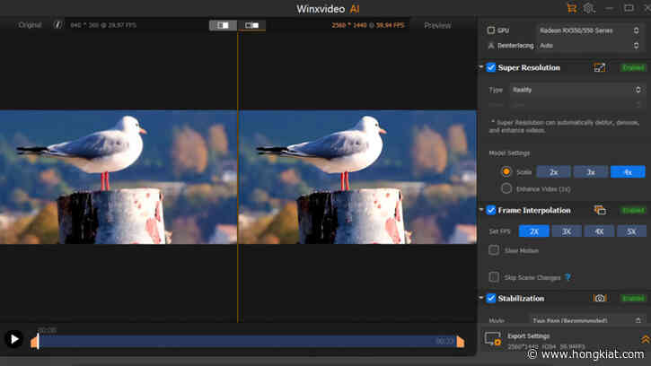This screenshot has width=651, height=366.
Task: Set FPS to 4X
Action: tap(599, 231)
